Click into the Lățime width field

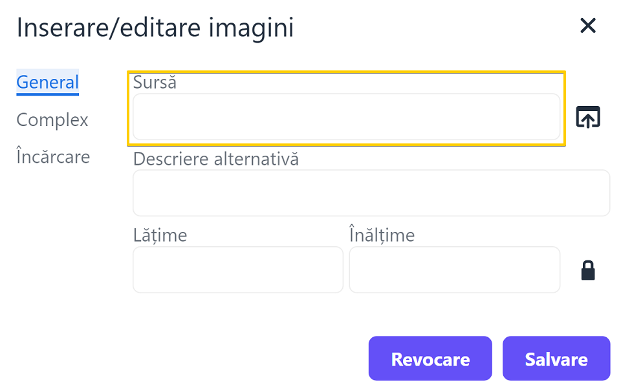(238, 270)
